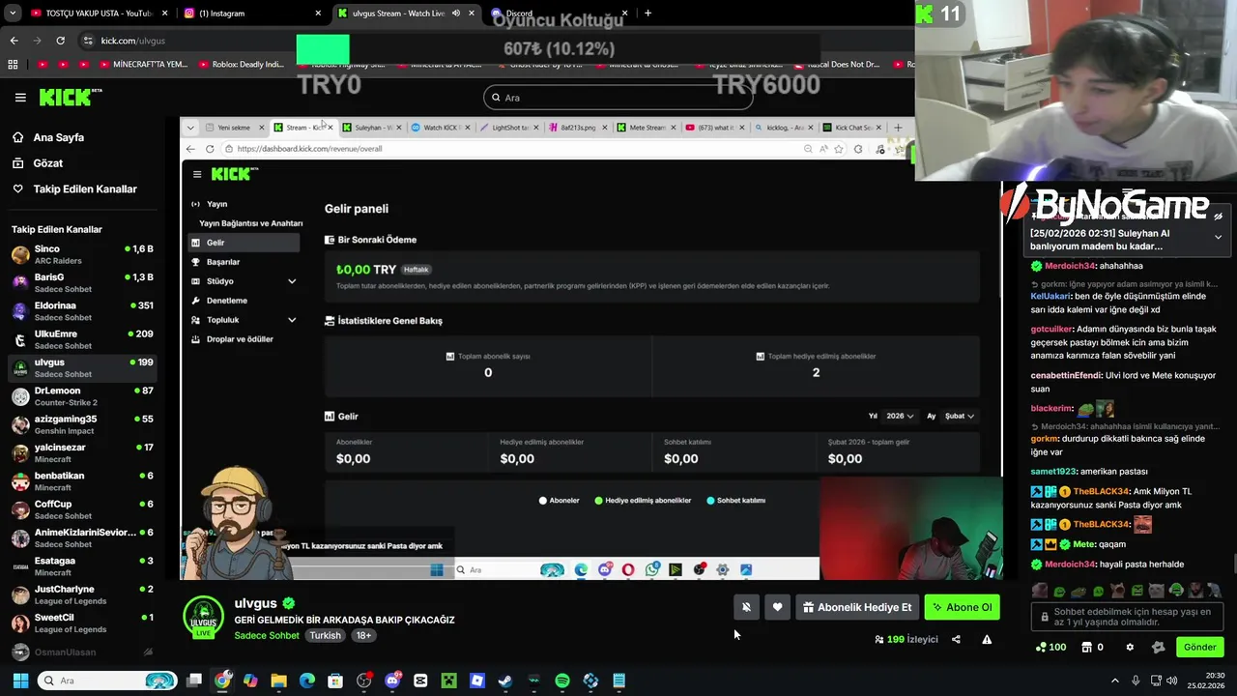
Task: Open the Roblox: Deadly Indi bookmark
Action: tap(242, 65)
